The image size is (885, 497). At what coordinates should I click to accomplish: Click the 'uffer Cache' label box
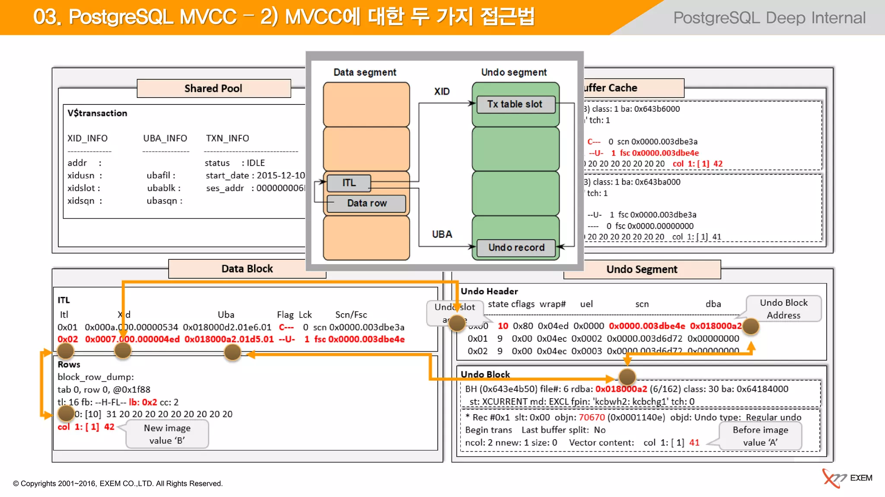click(x=634, y=88)
